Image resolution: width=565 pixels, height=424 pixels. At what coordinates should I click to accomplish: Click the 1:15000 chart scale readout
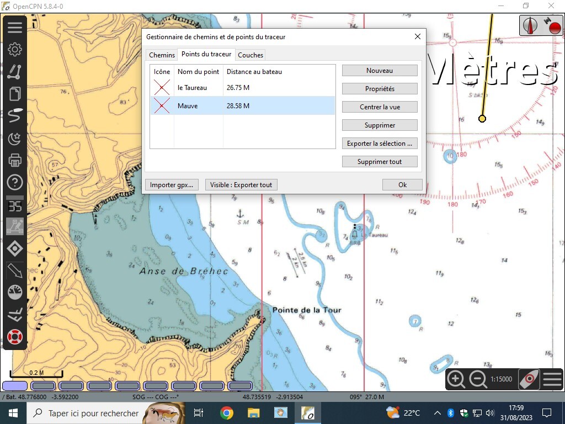coord(501,379)
